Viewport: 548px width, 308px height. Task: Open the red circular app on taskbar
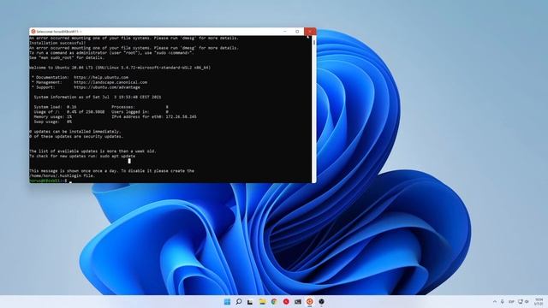tap(286, 301)
